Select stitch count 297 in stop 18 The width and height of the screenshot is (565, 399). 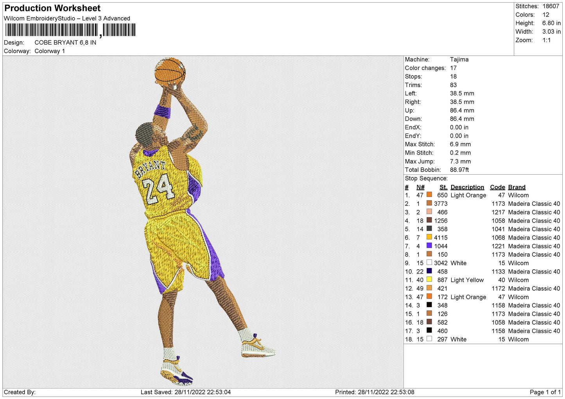coord(442,339)
